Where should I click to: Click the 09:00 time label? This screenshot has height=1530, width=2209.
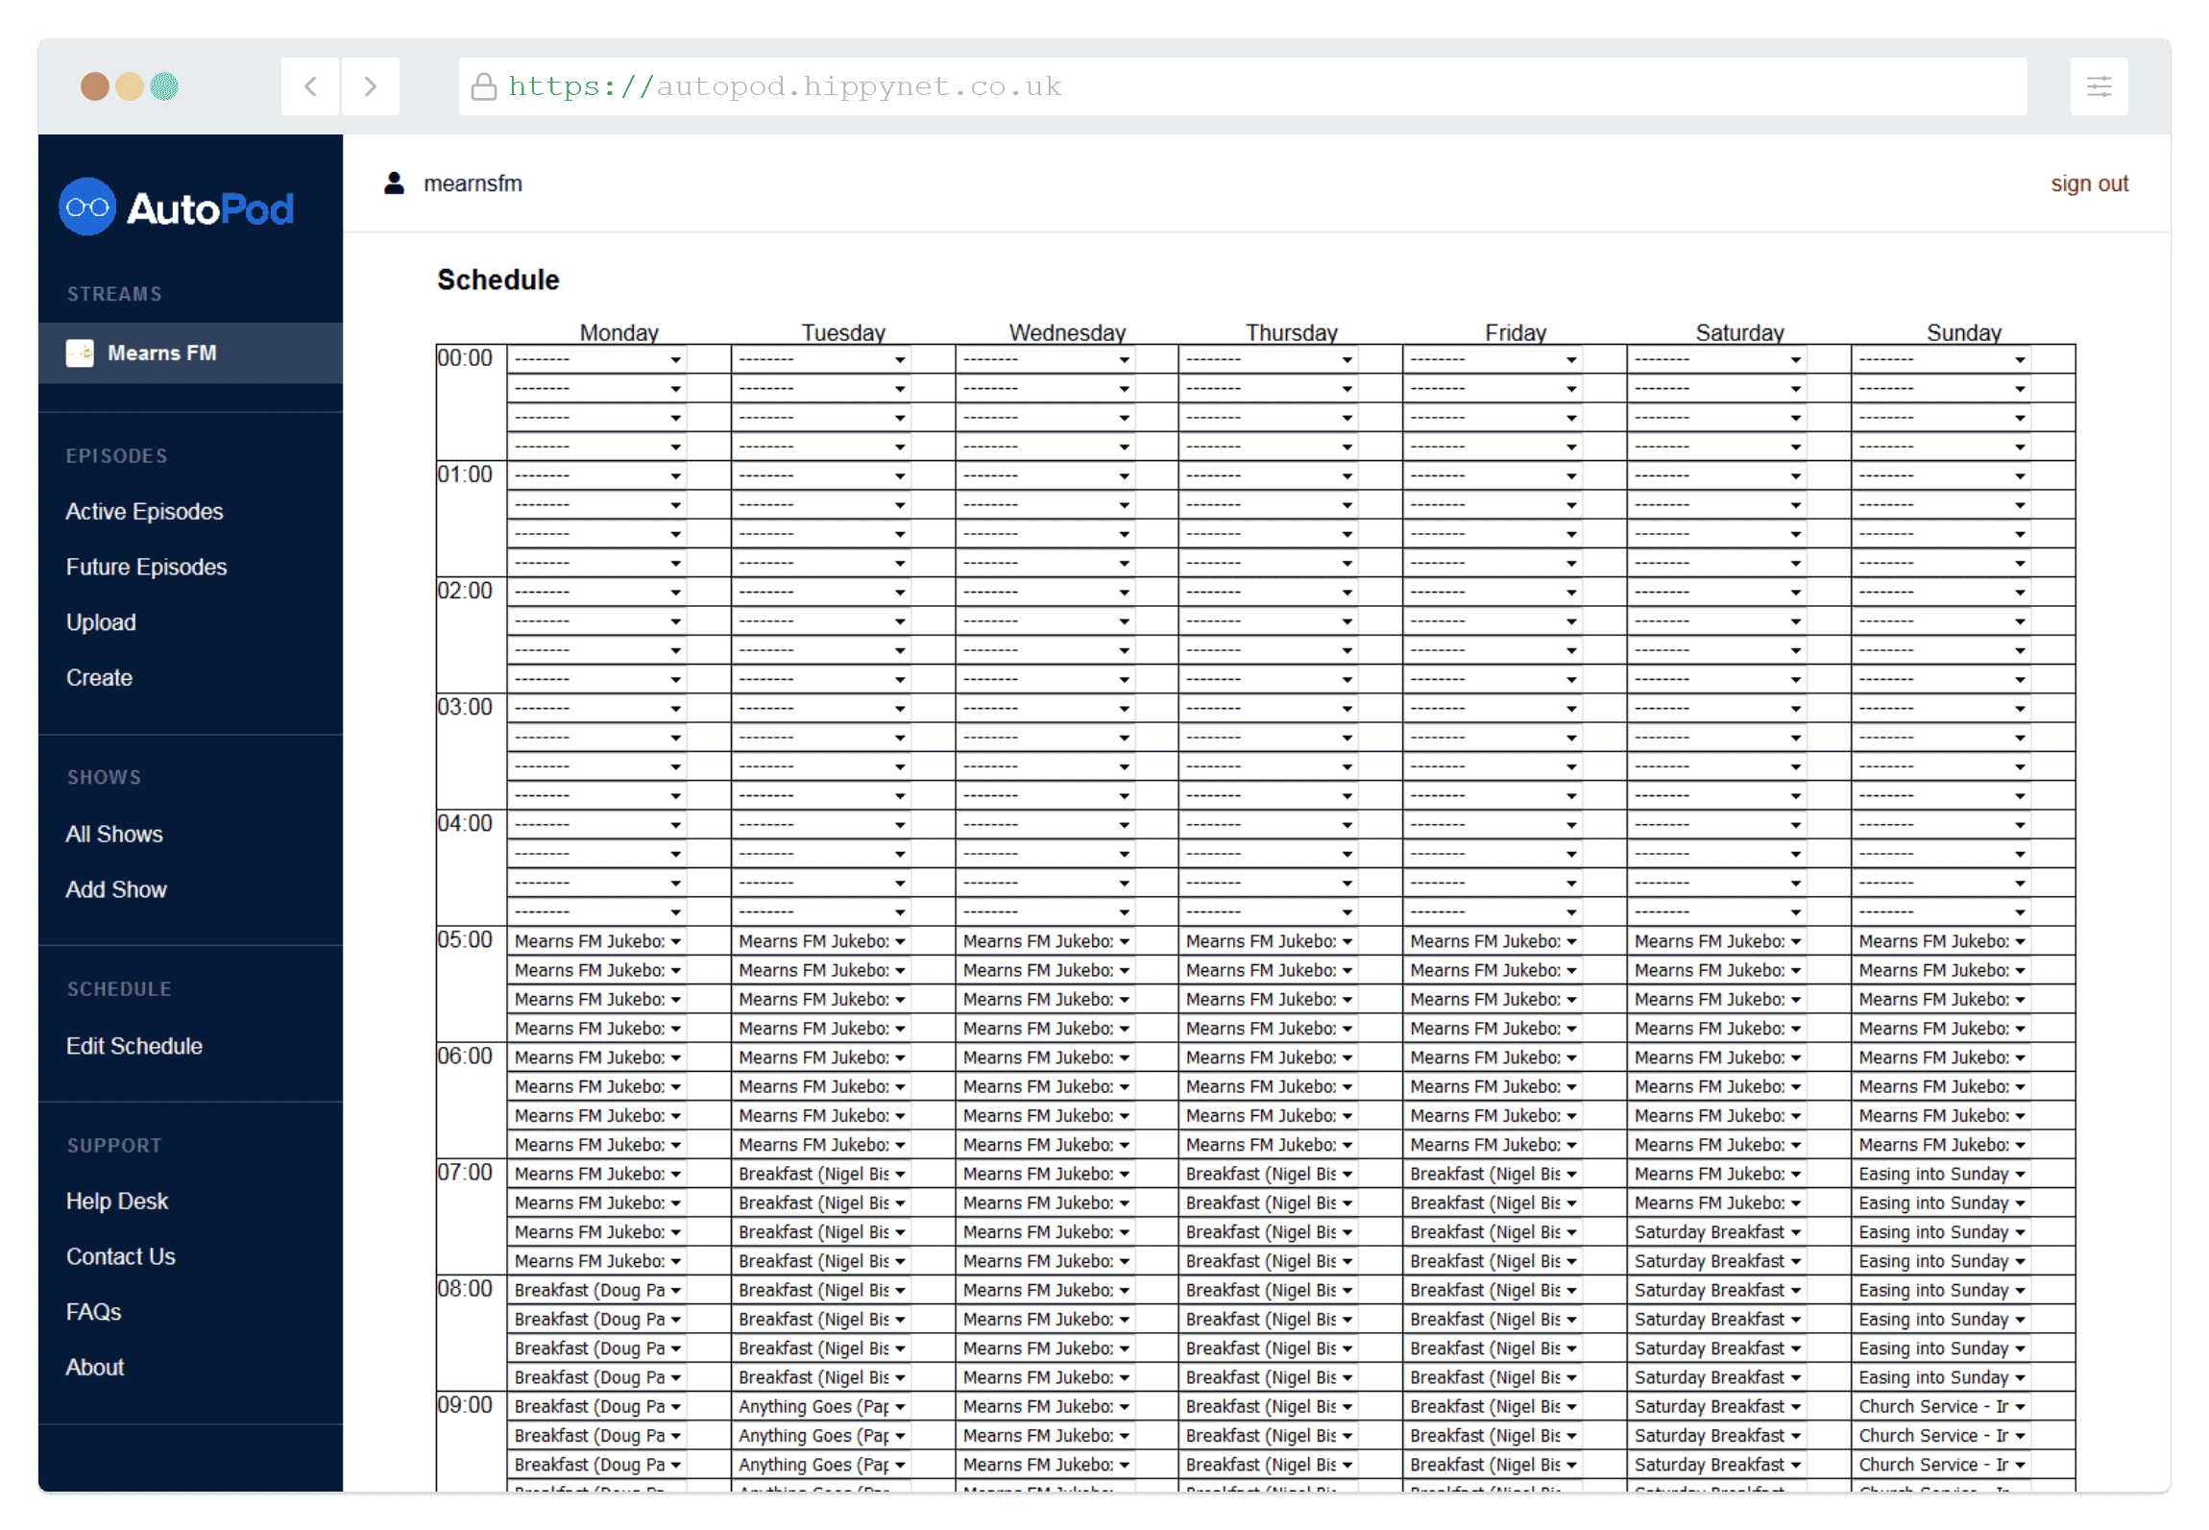coord(465,1404)
